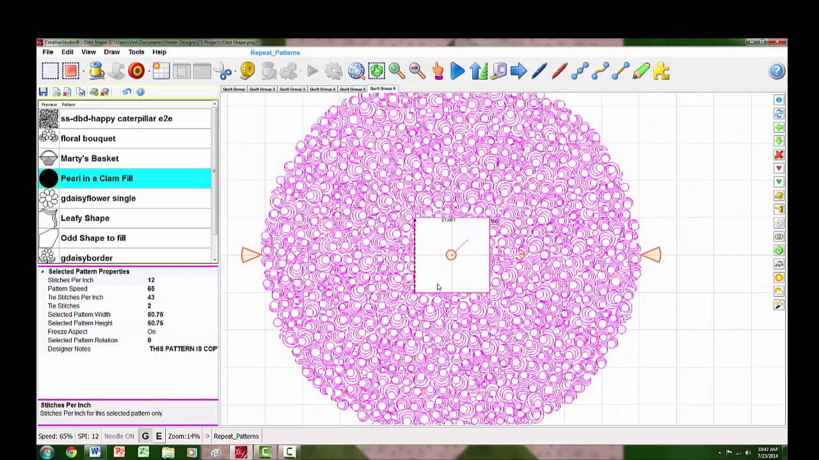Open the Tools menu
The height and width of the screenshot is (460, 819).
point(136,52)
